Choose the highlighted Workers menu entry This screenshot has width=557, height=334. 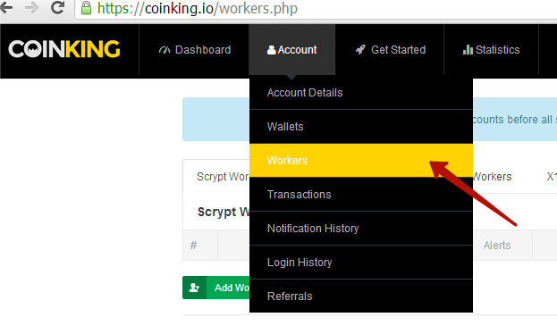pos(361,161)
